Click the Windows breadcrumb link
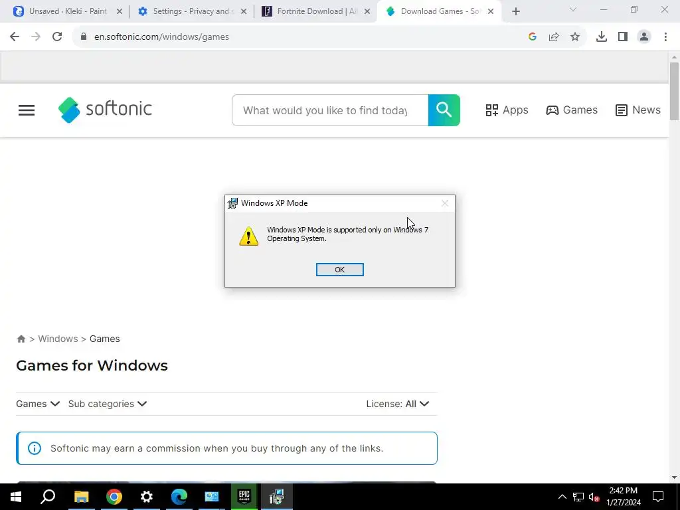This screenshot has width=680, height=510. [x=58, y=339]
